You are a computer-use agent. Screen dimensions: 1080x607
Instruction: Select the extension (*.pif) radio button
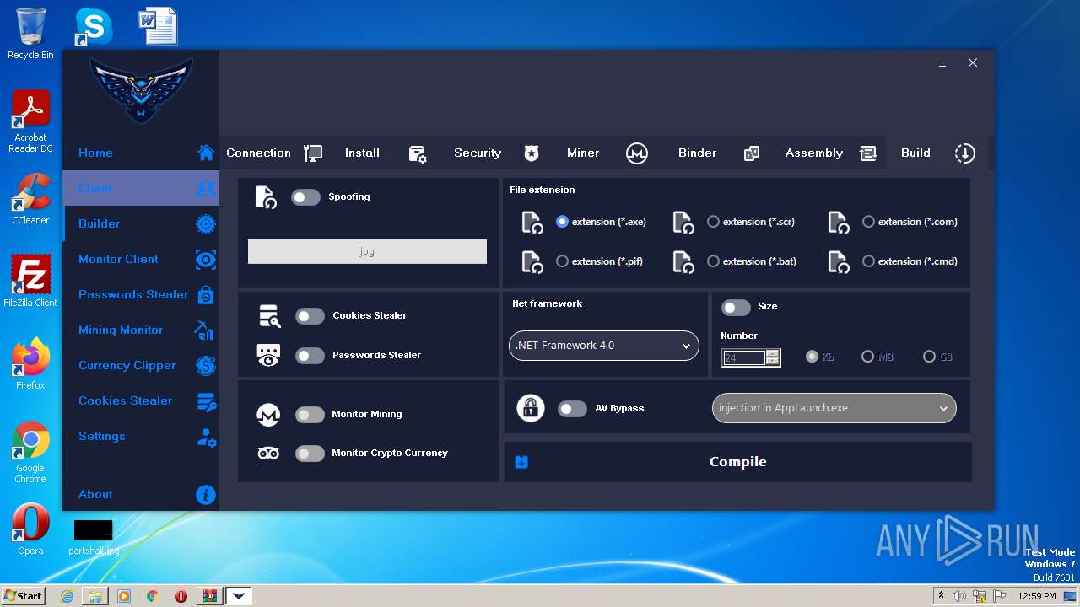pos(562,261)
